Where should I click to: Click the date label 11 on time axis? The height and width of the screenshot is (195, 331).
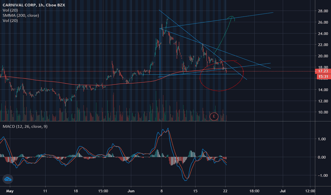coord(45,191)
